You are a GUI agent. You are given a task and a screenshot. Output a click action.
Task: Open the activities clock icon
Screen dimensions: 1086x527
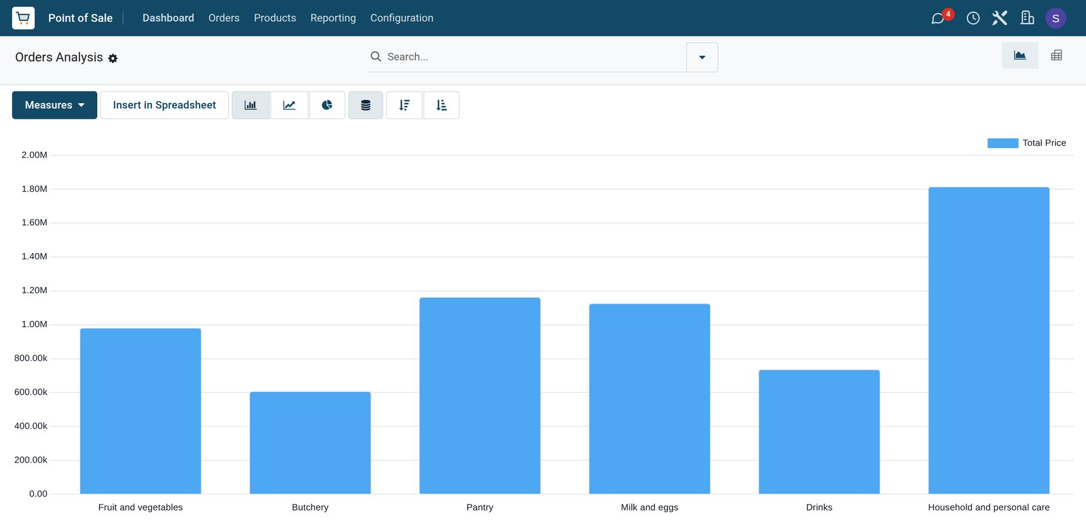point(973,18)
